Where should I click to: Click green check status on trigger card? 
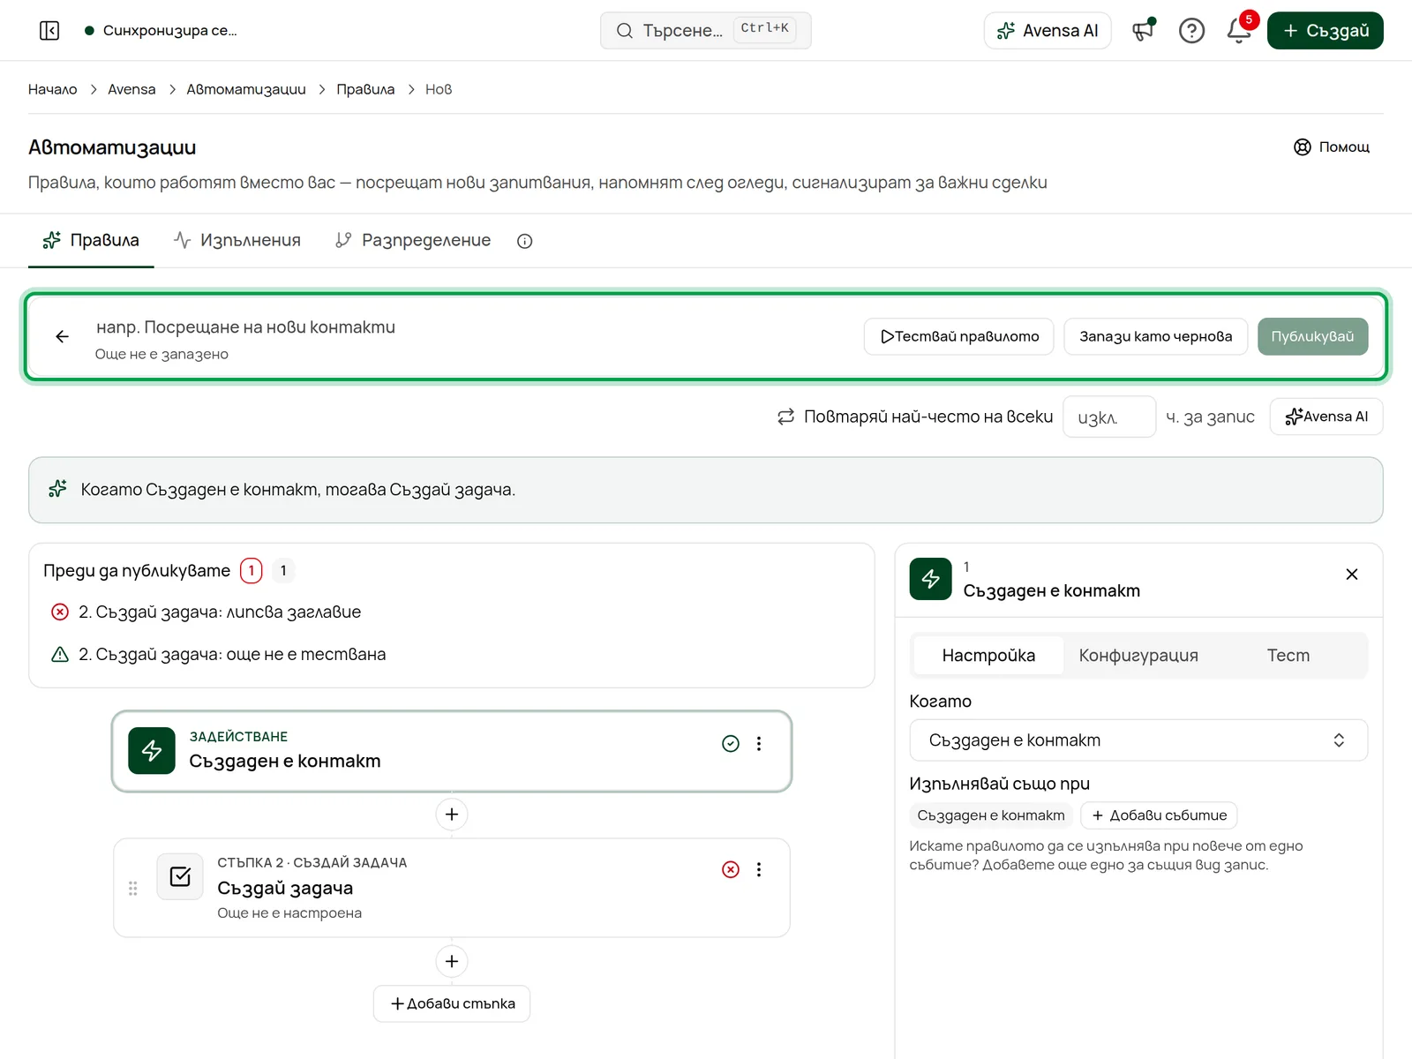tap(731, 744)
